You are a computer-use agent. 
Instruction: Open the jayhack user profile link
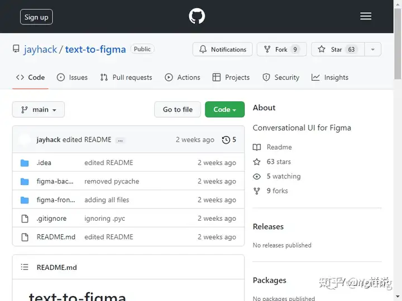tap(40, 49)
